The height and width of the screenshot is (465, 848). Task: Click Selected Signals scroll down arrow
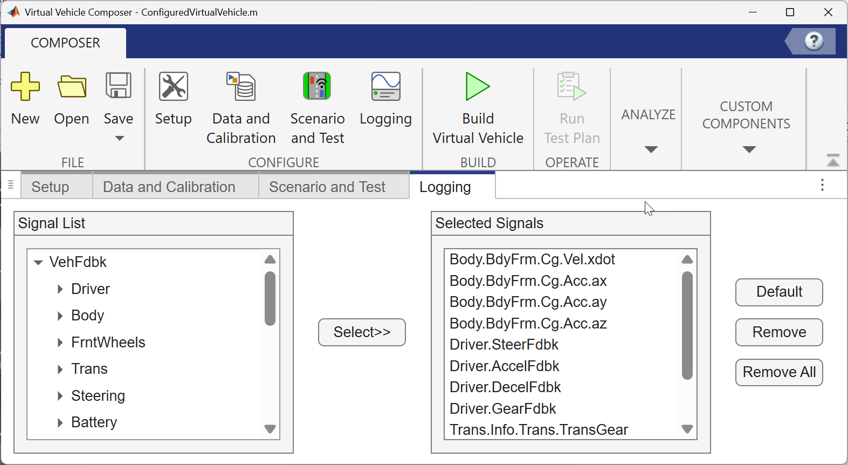687,429
